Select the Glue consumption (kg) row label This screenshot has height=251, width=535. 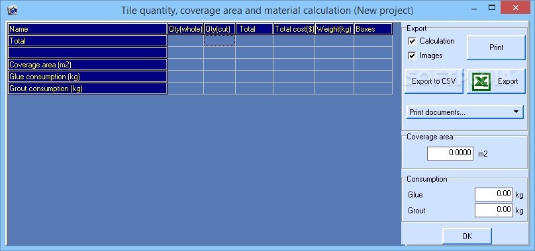tap(87, 77)
